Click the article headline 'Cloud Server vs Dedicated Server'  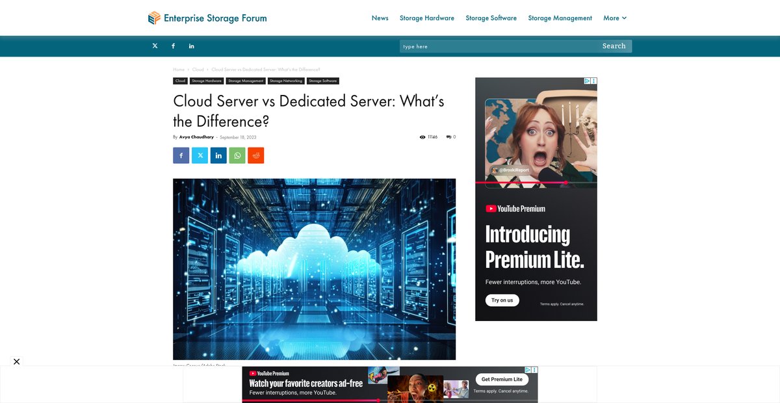309,111
